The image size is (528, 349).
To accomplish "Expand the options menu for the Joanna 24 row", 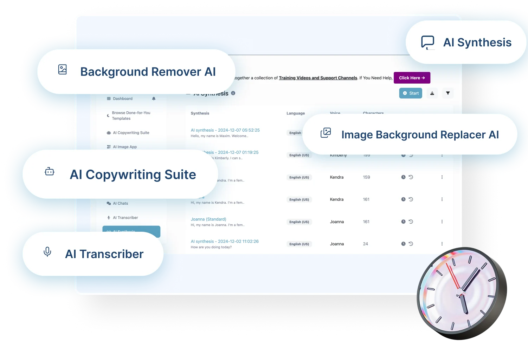I will pyautogui.click(x=442, y=244).
